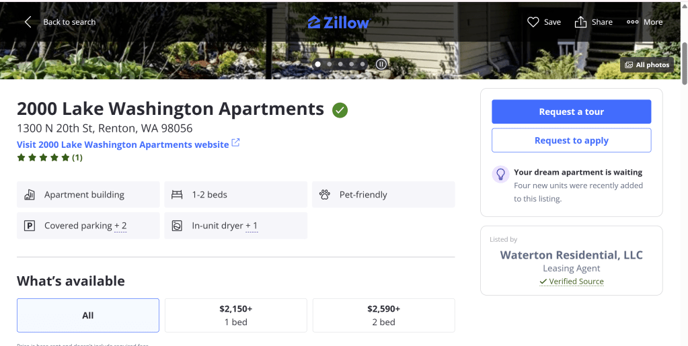The width and height of the screenshot is (688, 346).
Task: Click the Share icon
Action: point(581,22)
